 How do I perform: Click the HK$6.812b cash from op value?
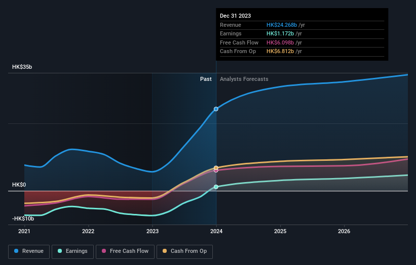pos(280,52)
